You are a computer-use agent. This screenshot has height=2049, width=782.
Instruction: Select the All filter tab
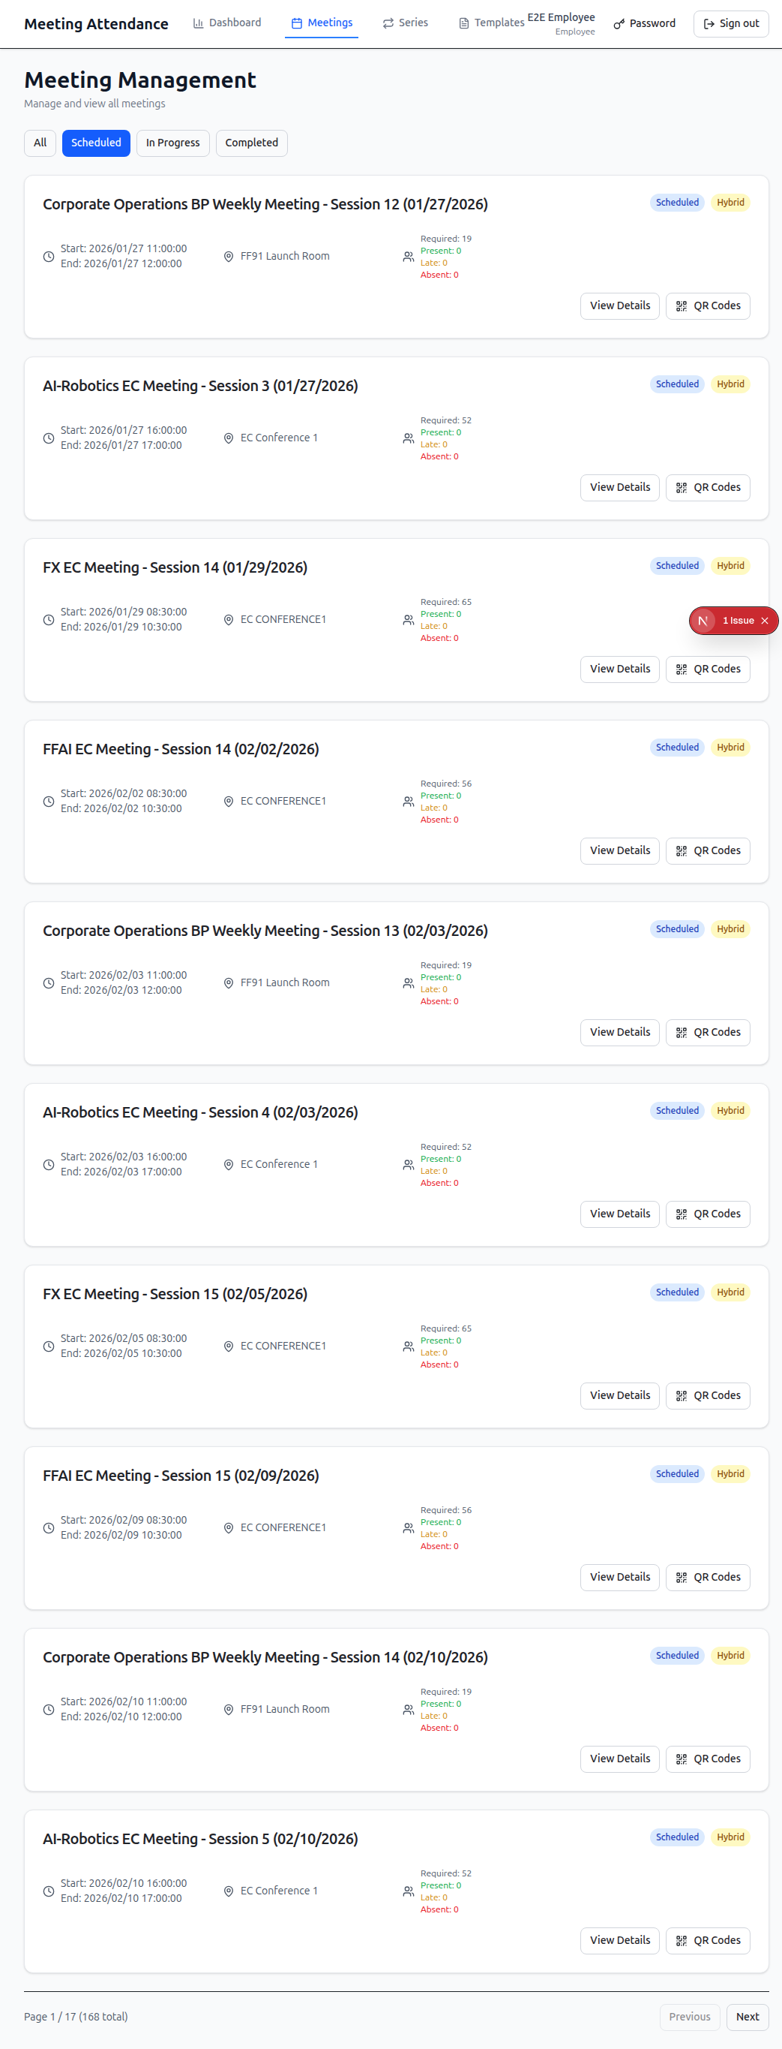coord(40,143)
